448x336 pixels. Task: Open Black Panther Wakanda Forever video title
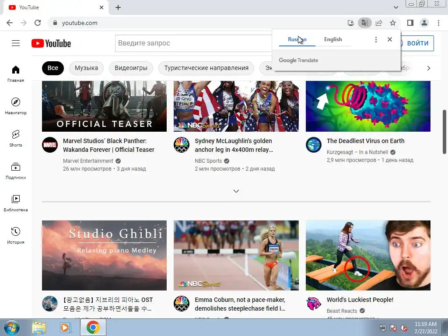coord(108,145)
